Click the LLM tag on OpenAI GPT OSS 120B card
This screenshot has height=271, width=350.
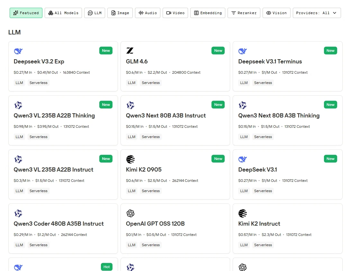click(131, 245)
